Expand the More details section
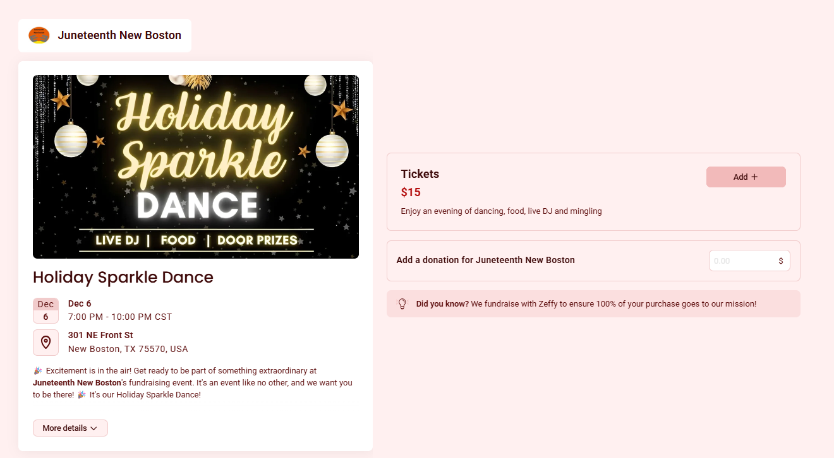The image size is (834, 458). (x=70, y=428)
